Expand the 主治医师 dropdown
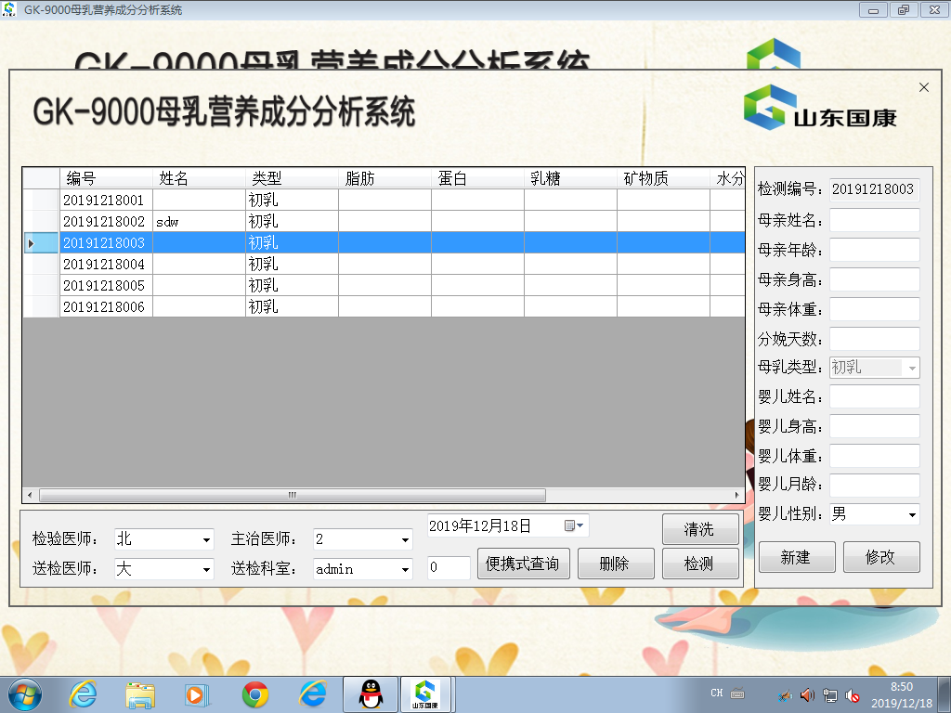 (405, 539)
